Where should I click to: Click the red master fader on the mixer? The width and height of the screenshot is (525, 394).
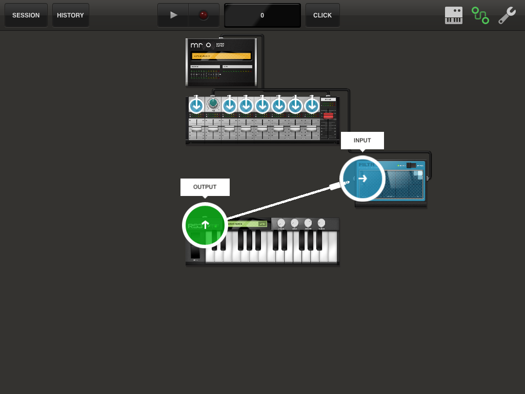tap(328, 116)
